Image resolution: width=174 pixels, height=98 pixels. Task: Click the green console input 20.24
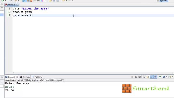coord(10,87)
